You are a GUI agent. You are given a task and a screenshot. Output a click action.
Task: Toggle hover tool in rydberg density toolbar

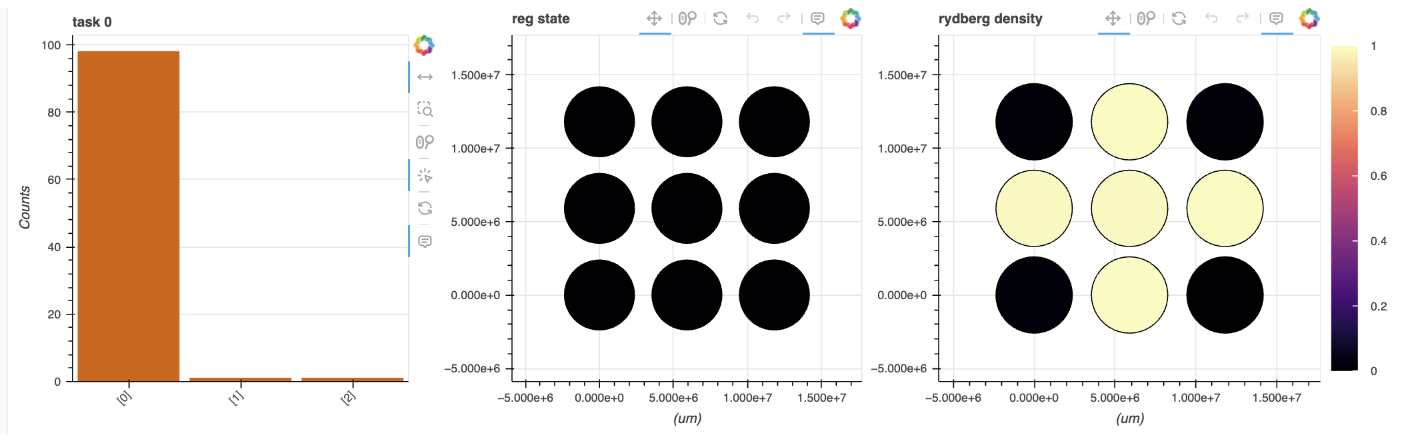tap(1276, 19)
